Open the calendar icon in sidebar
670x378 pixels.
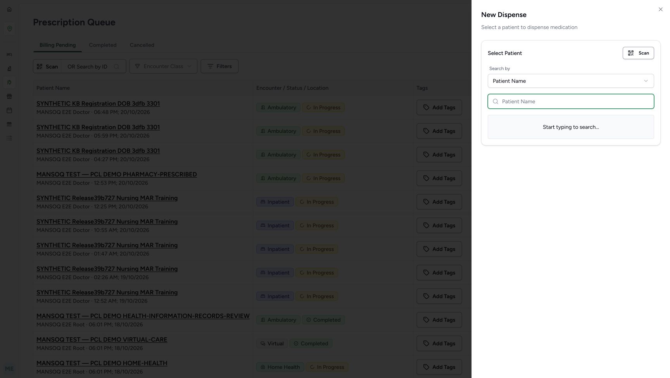tap(9, 110)
